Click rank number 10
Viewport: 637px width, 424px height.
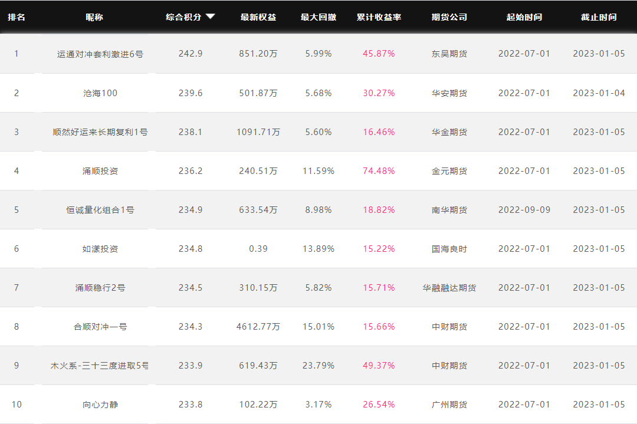(17, 405)
